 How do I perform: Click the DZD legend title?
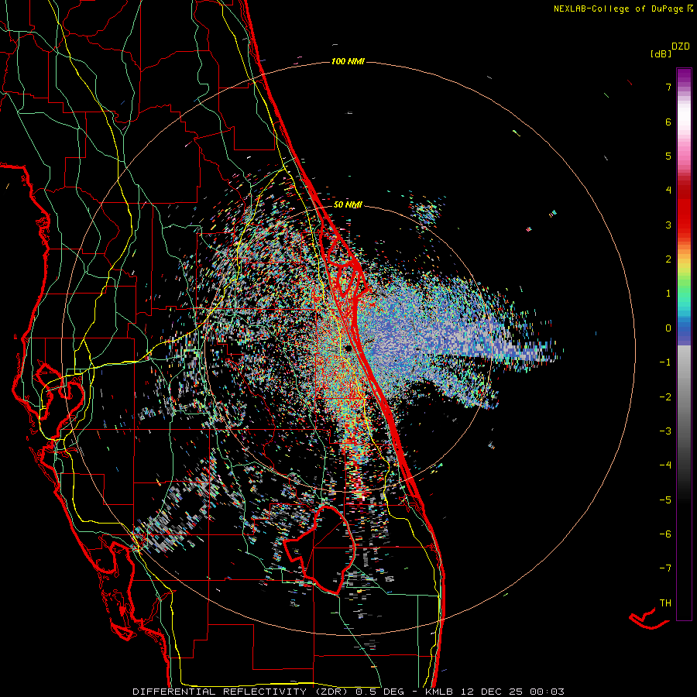[681, 46]
